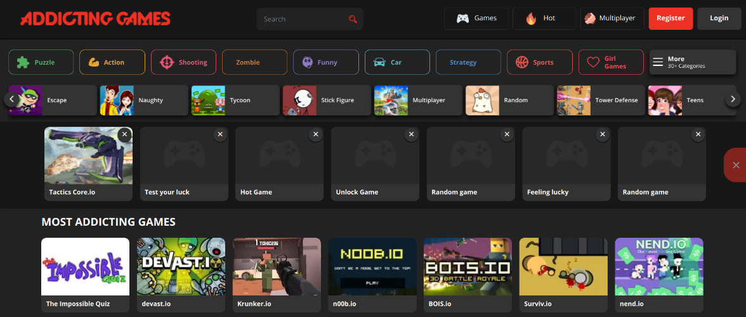Select the Zombie category
The image size is (746, 317).
[x=254, y=62]
